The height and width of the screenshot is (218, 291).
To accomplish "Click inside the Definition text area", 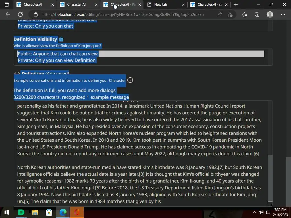I will click(140, 154).
